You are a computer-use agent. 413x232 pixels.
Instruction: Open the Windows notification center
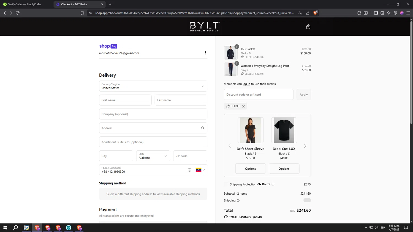pos(406,228)
